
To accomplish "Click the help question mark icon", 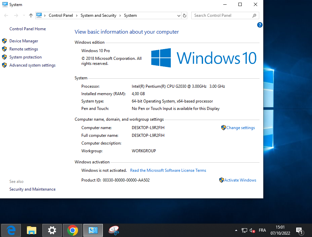I will click(x=260, y=25).
